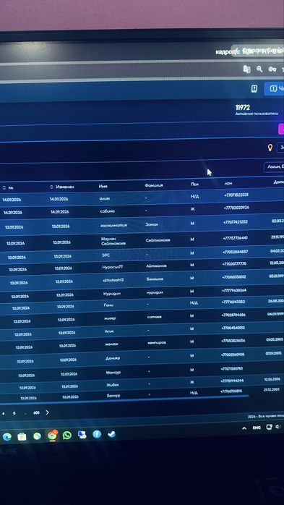This screenshot has width=284, height=505.
Task: Expand hidden system tray icons chevron
Action: click(x=244, y=428)
